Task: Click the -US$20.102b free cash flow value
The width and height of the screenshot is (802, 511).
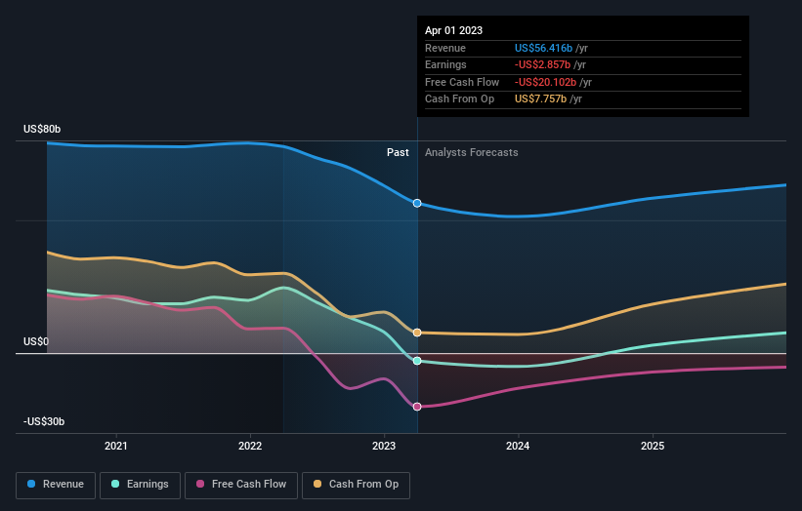Action: pos(545,82)
